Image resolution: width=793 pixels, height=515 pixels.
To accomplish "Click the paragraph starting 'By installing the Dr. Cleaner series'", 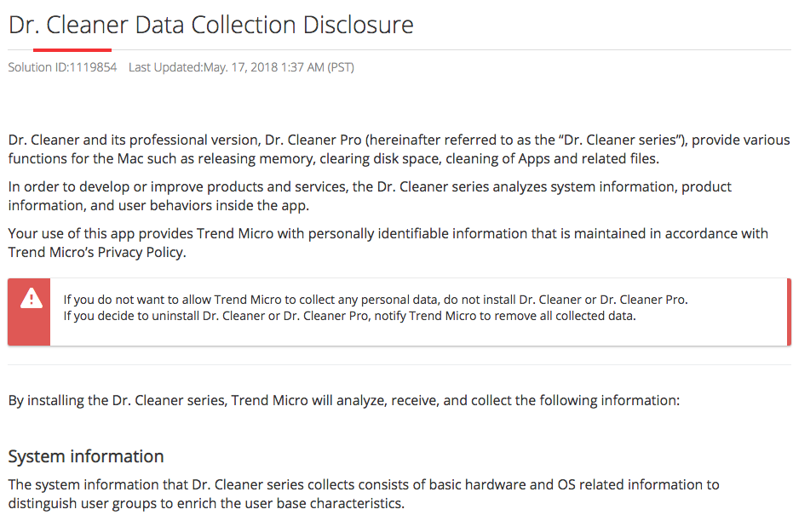I will click(x=344, y=400).
